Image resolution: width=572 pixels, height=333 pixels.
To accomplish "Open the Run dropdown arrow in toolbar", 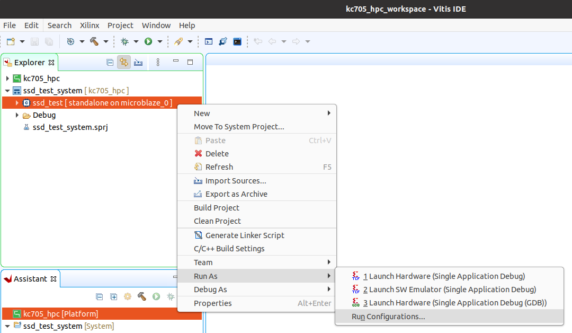I will (x=160, y=41).
